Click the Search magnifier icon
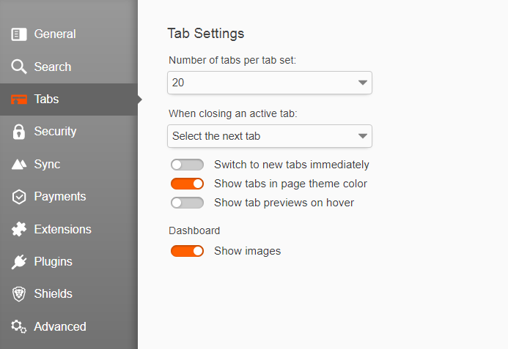The height and width of the screenshot is (349, 508). coord(19,67)
